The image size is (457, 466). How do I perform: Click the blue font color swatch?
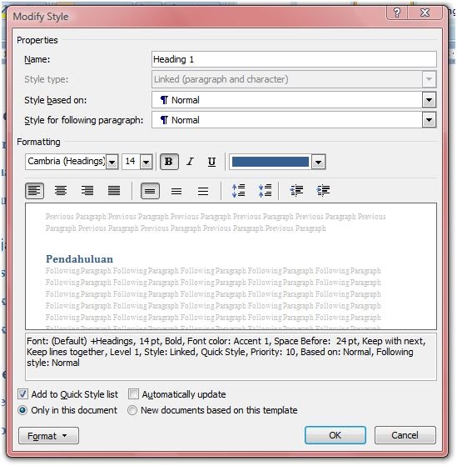coord(271,162)
